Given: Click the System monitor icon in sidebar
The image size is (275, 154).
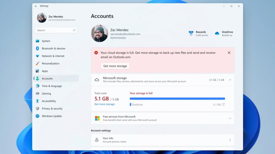Looking at the screenshot, I should click(x=37, y=41).
